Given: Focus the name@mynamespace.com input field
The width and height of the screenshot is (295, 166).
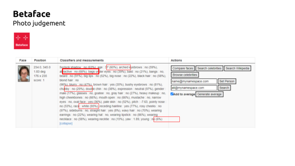Looking at the screenshot, I should [x=194, y=81].
